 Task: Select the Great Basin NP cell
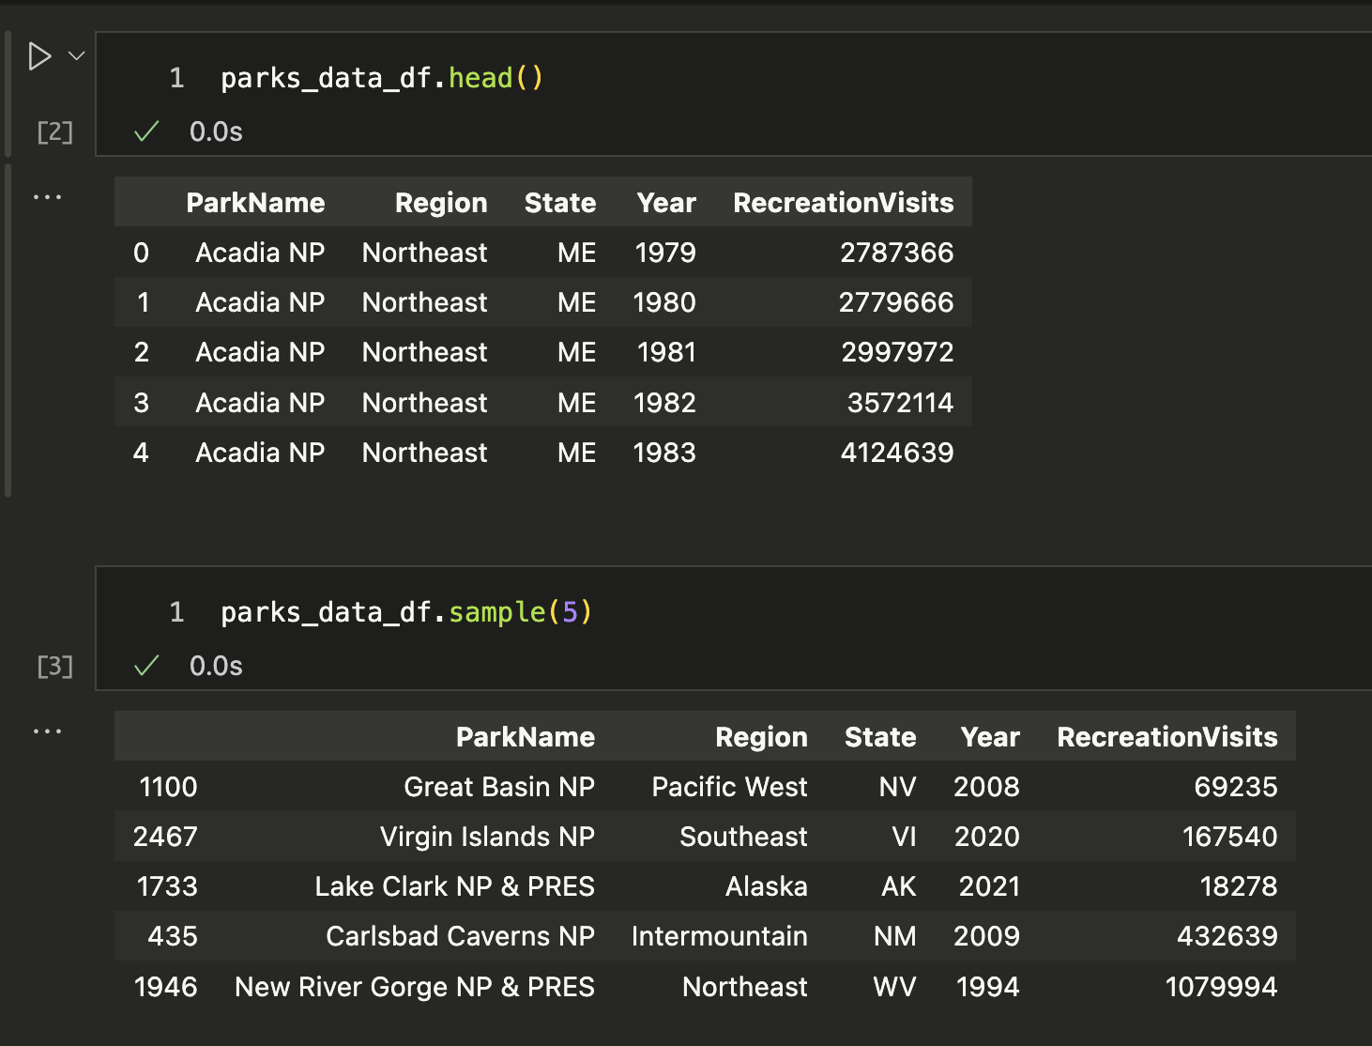point(498,787)
